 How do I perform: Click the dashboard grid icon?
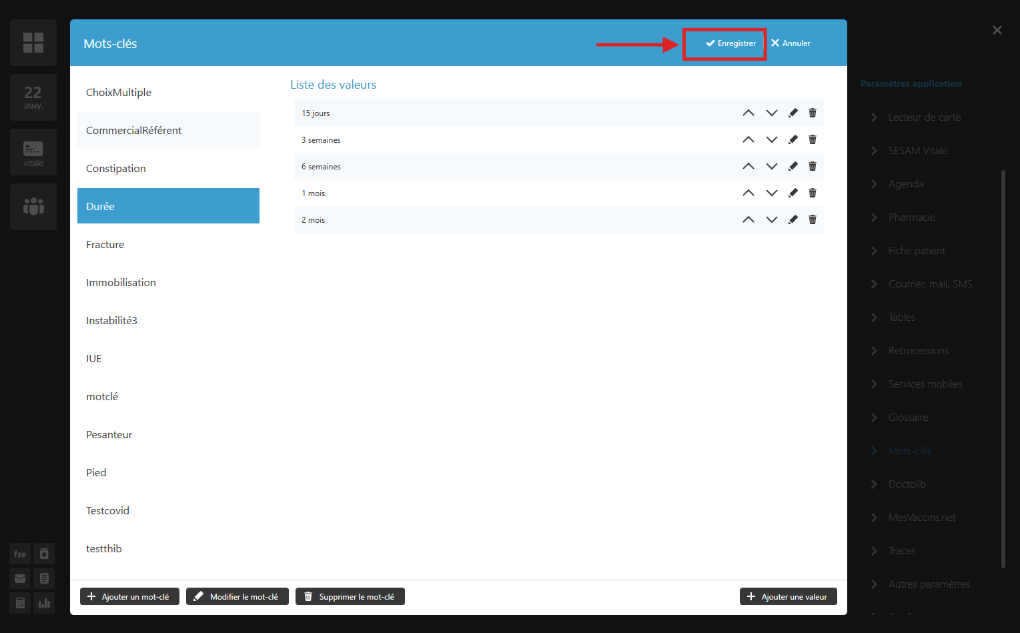tap(33, 43)
